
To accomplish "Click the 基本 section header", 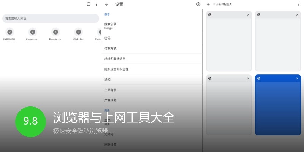I will click(107, 14).
